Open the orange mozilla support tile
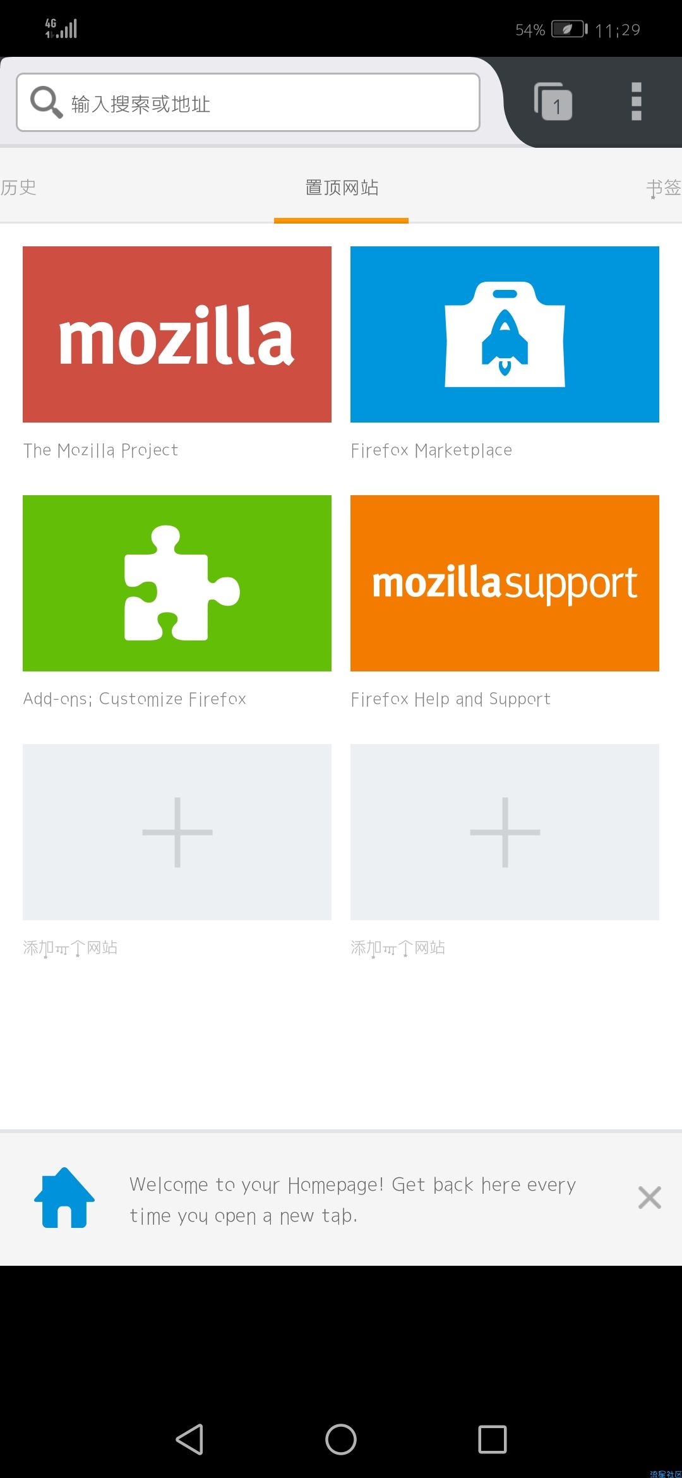Screen dimensions: 682x1478 point(505,583)
